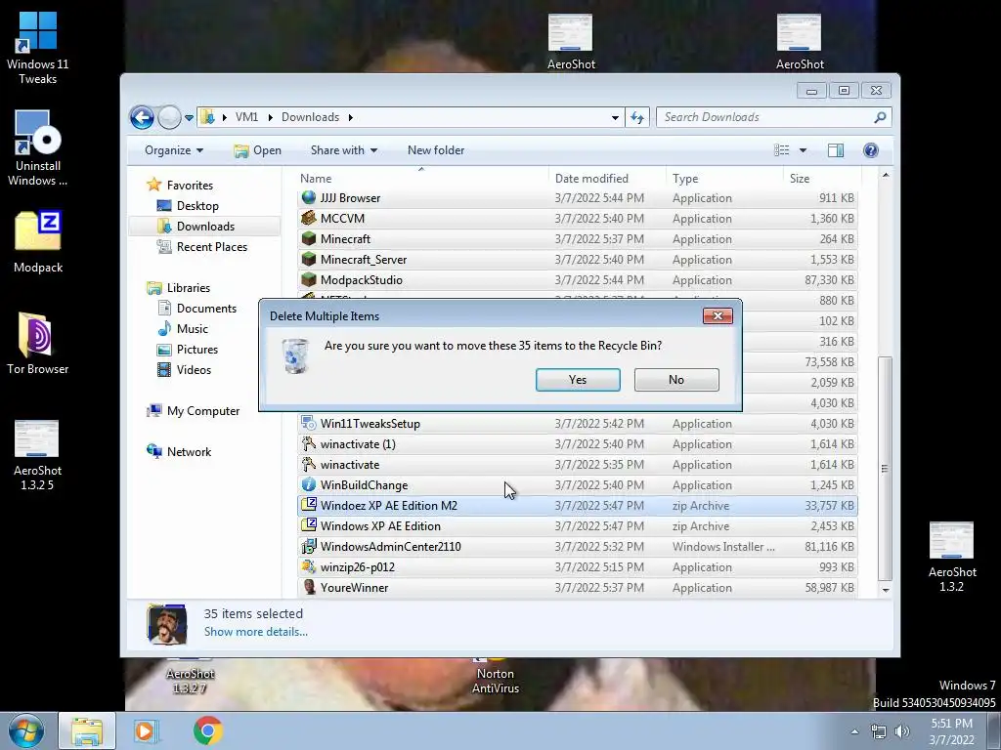Select the Minecraft application icon
Viewport: 1001px width, 750px height.
tap(309, 239)
